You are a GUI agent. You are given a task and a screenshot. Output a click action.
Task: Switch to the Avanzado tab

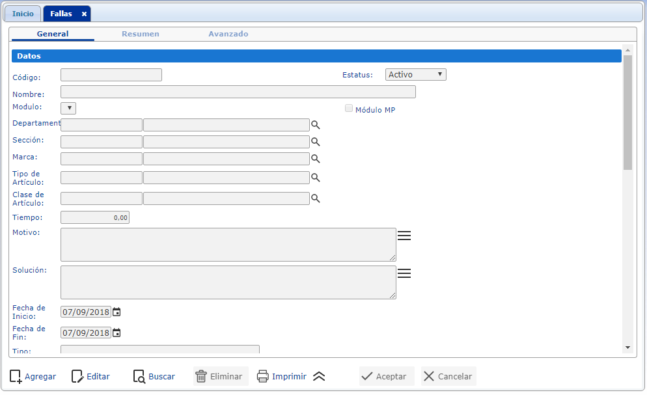(228, 34)
